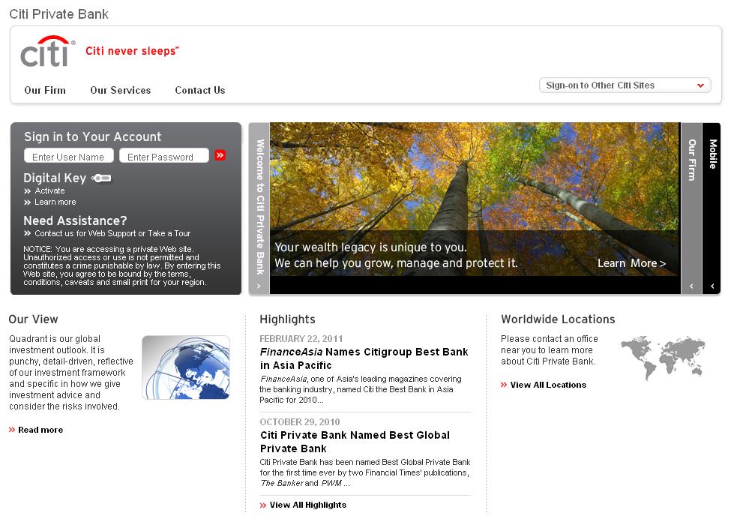This screenshot has width=734, height=516.
Task: Focus the Enter User Name field
Action: [x=69, y=157]
